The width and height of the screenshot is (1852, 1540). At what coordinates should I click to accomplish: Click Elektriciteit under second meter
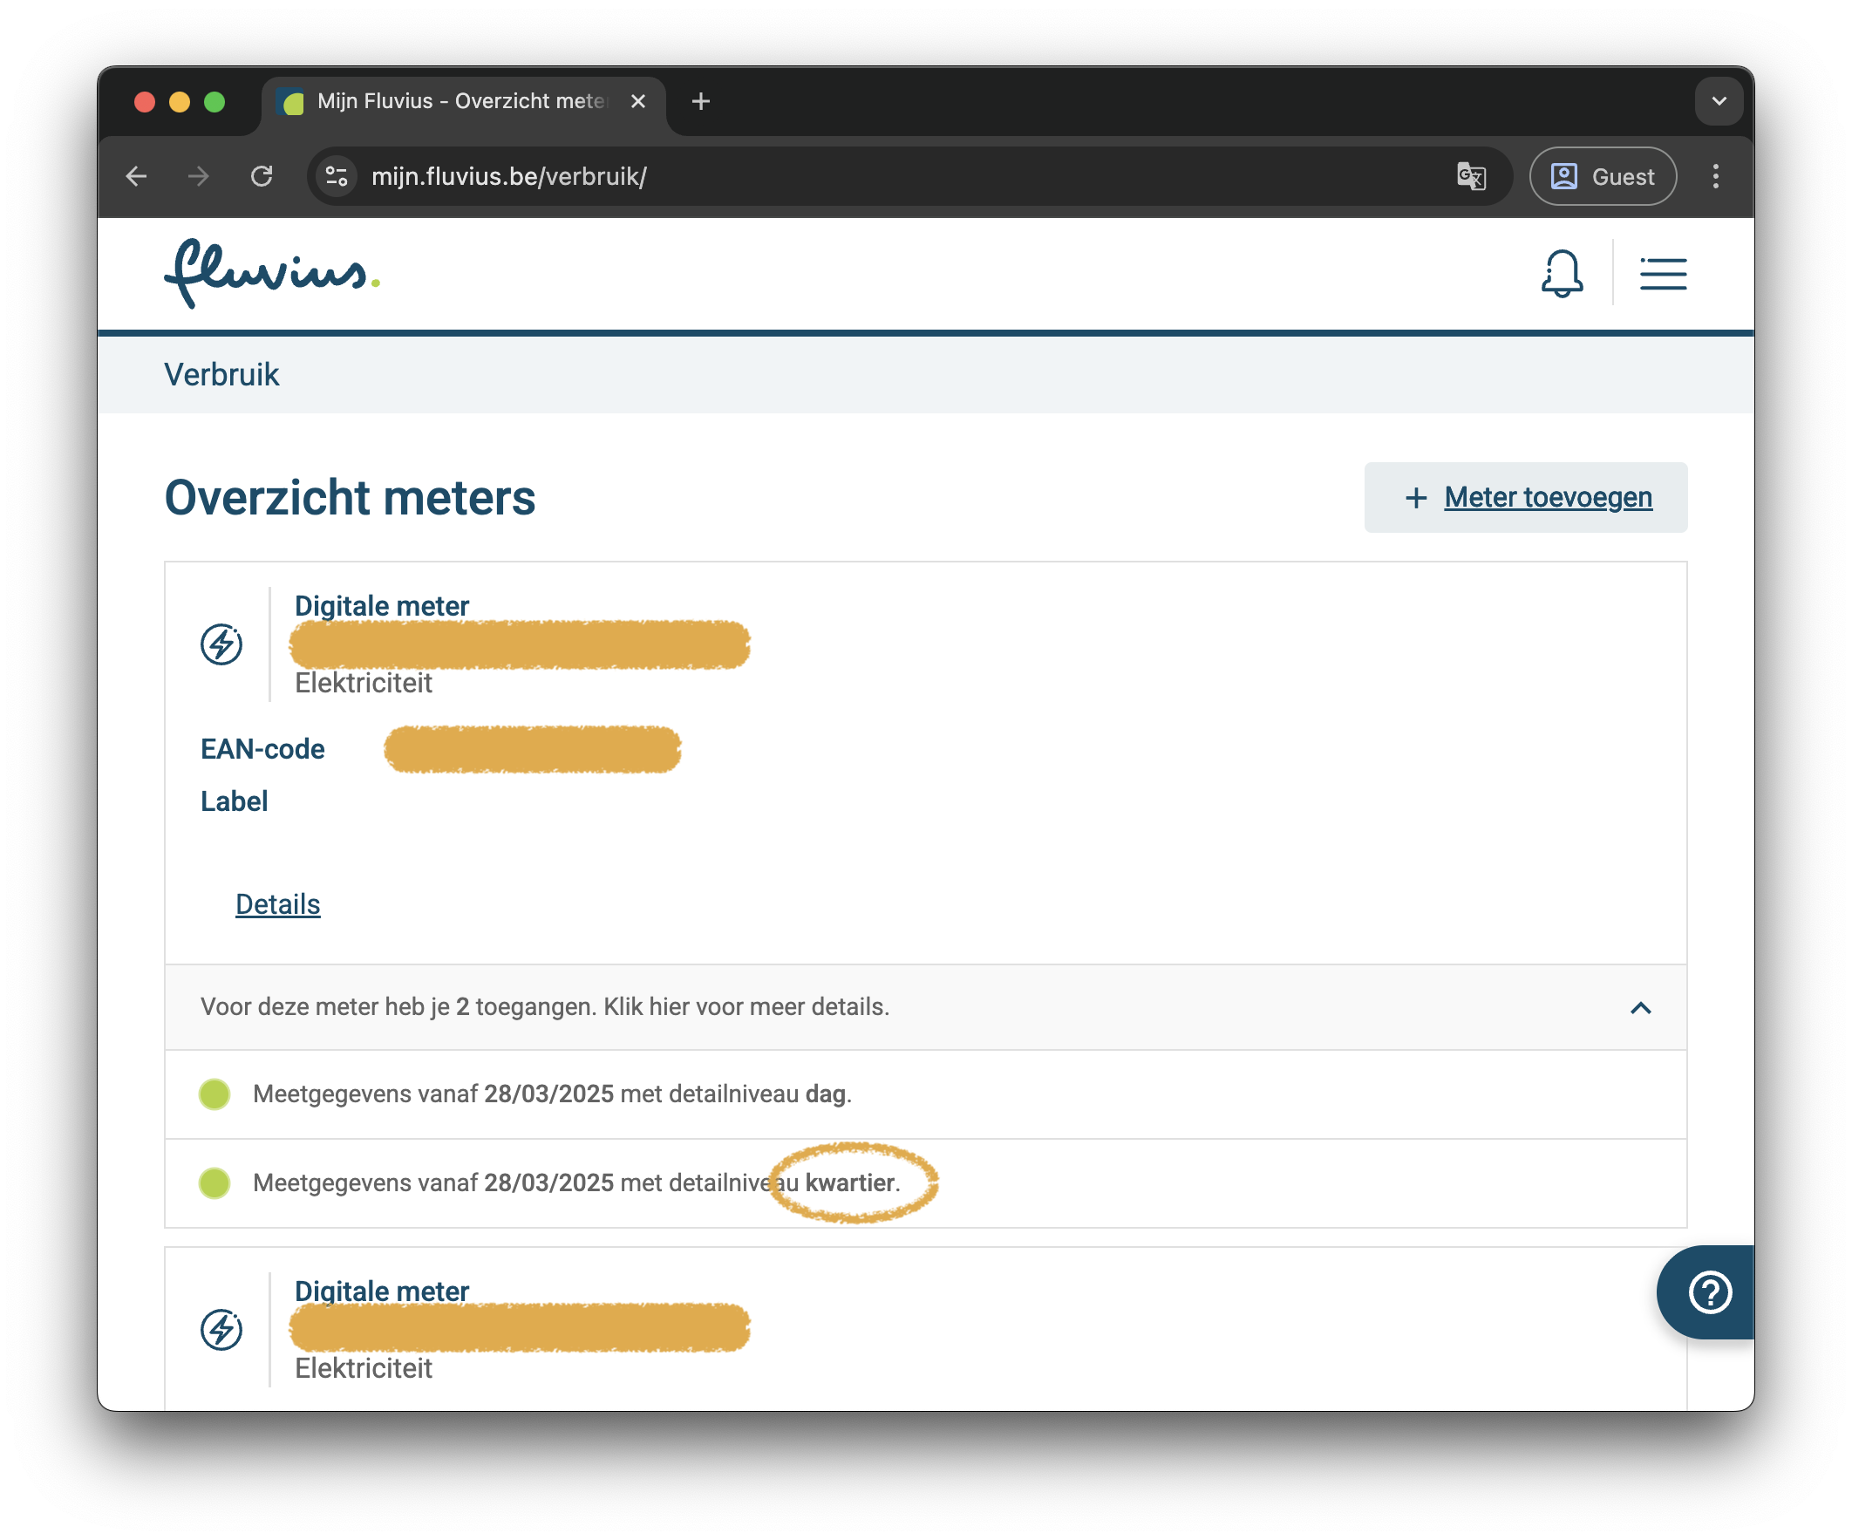pos(364,1369)
